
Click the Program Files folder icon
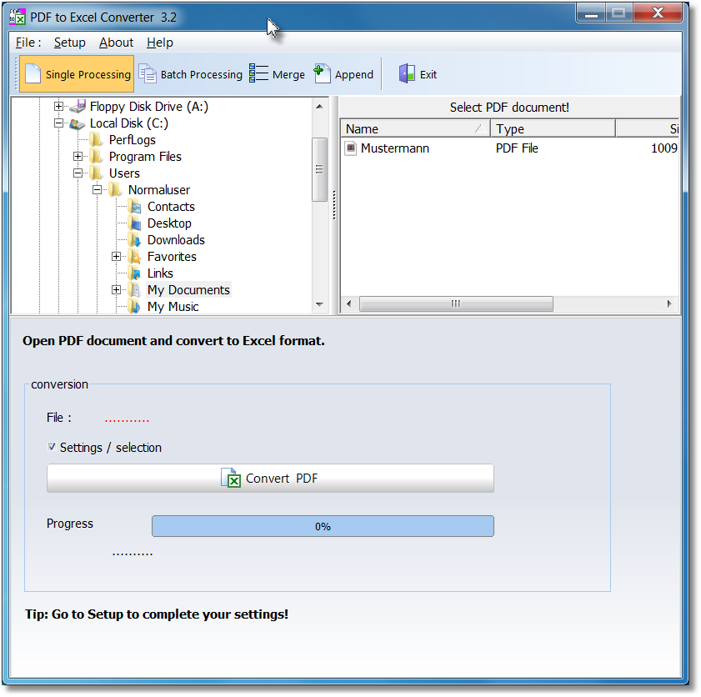click(96, 157)
